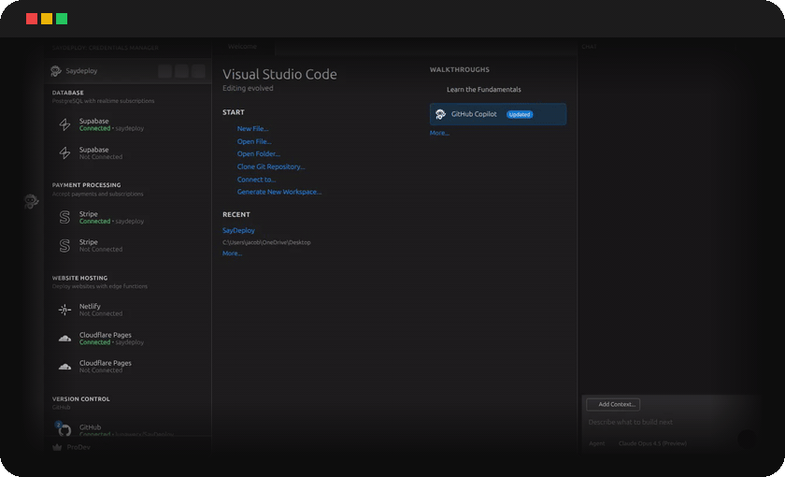Screen dimensions: 785x477
Task: Click the green window button in the title bar
Action: (x=62, y=19)
